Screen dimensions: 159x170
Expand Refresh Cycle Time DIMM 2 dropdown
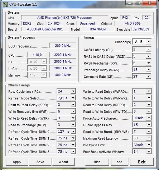coord(66,145)
